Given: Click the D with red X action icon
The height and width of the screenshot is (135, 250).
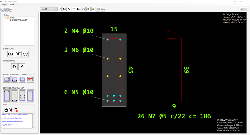Looking at the screenshot, I should [x=16, y=110].
